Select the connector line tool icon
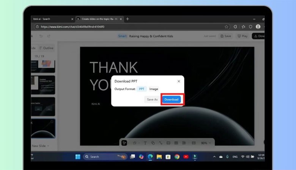This screenshot has height=170, width=296. pyautogui.click(x=161, y=143)
